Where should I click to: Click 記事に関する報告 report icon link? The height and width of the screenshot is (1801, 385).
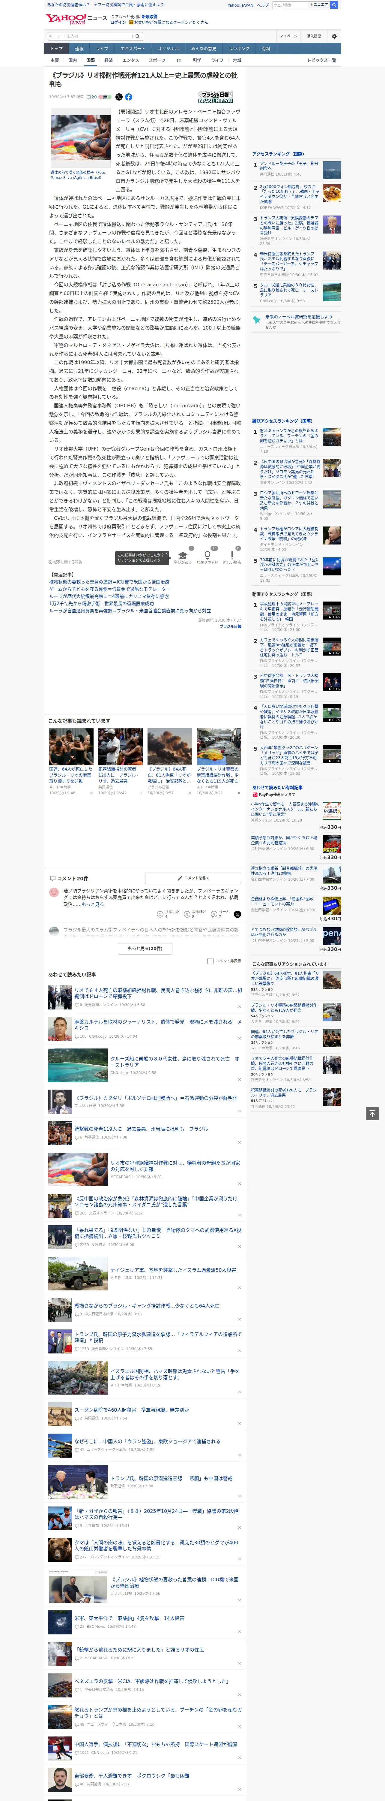point(65,562)
